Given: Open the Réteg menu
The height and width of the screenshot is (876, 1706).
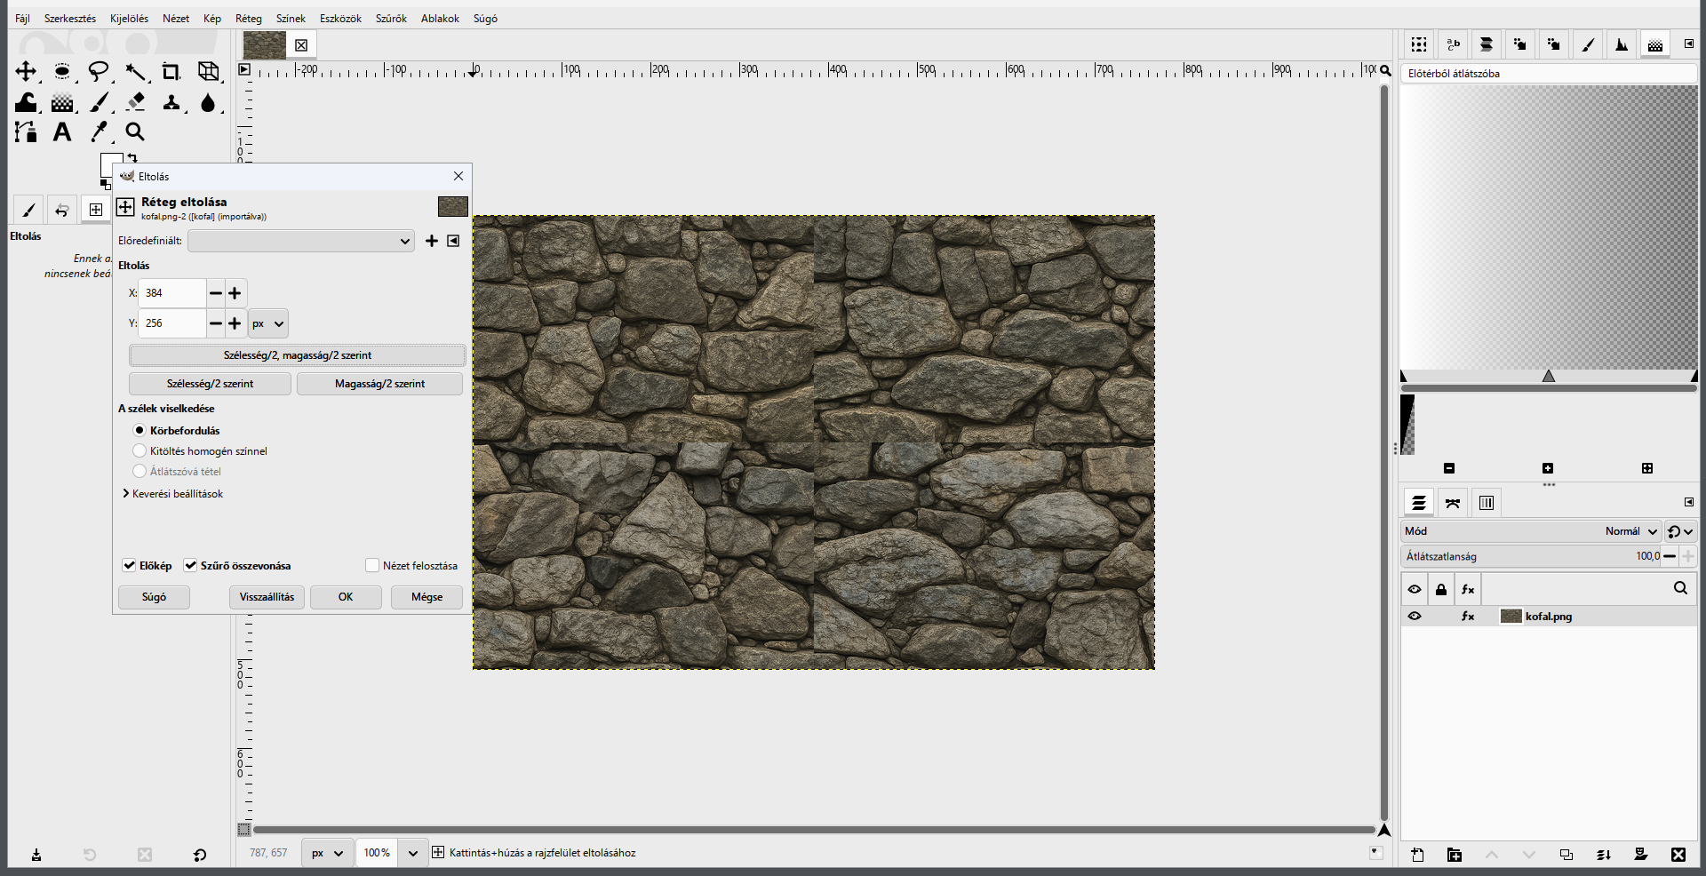Looking at the screenshot, I should 249,19.
